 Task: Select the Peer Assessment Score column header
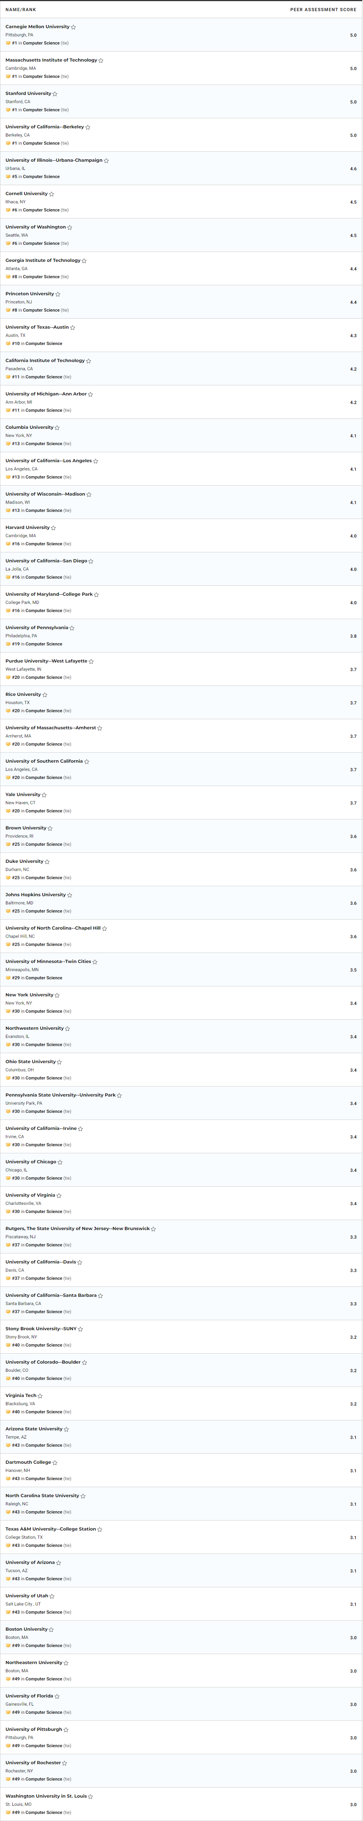click(323, 10)
